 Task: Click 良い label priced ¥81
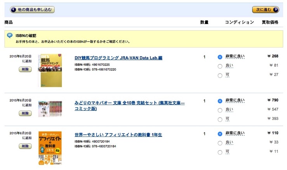point(229,66)
